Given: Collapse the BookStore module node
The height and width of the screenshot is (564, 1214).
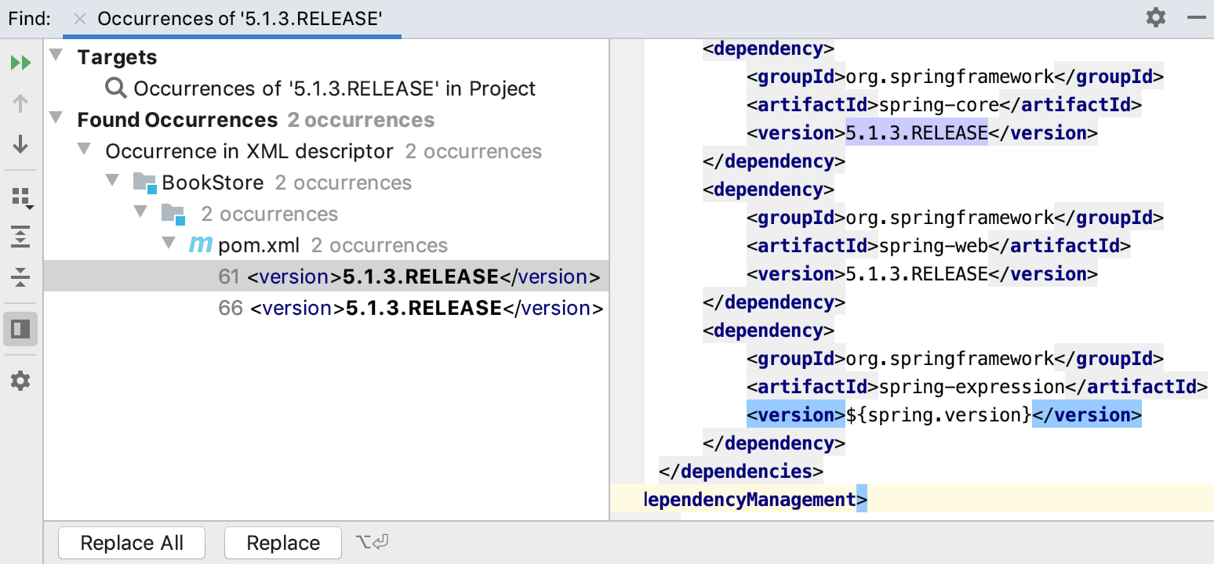Looking at the screenshot, I should click(112, 182).
